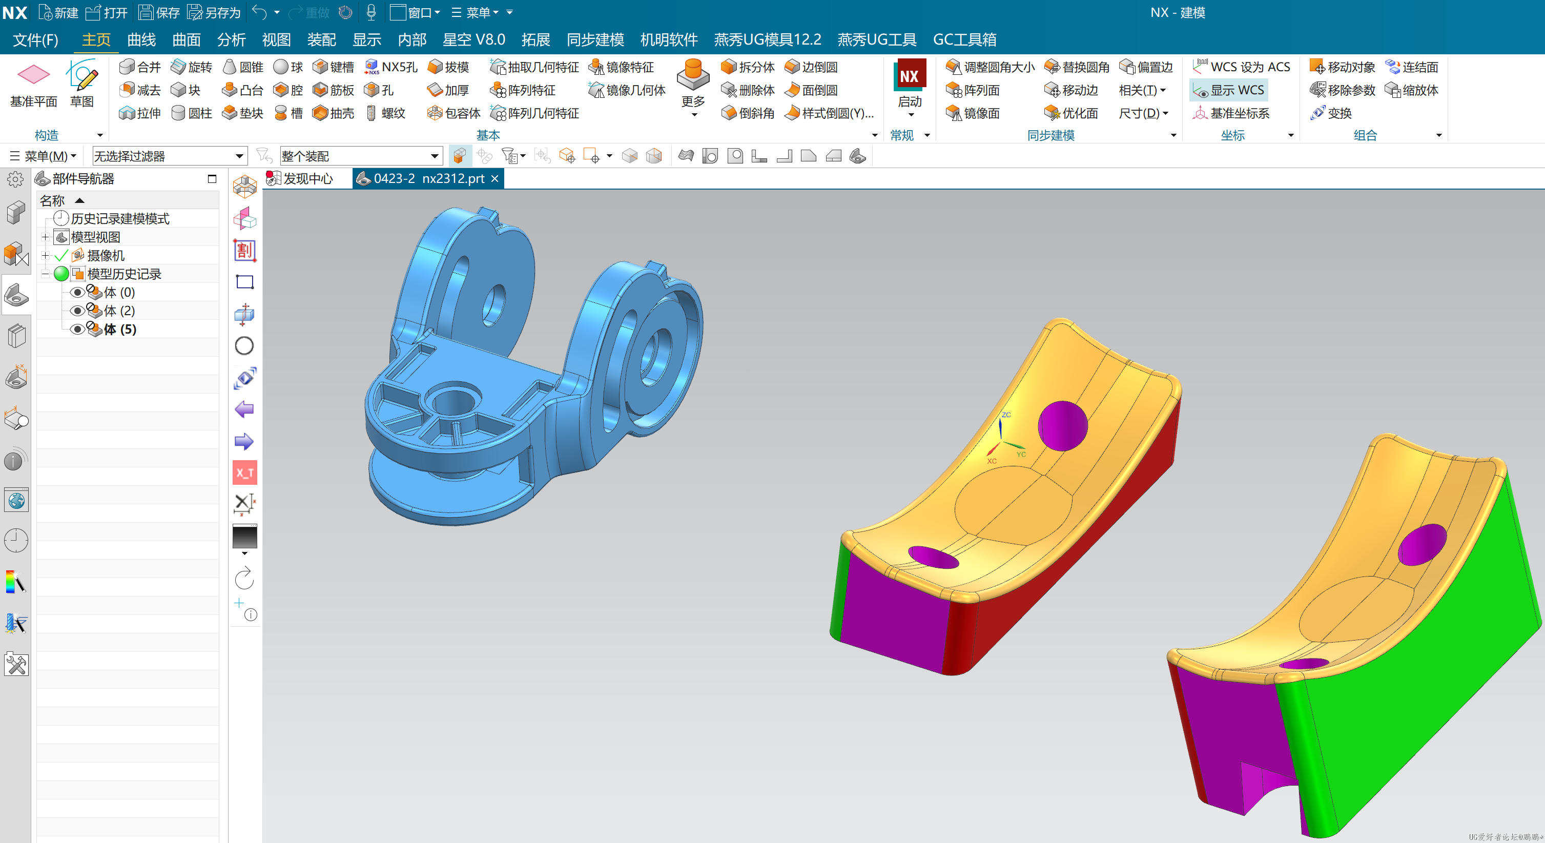This screenshot has height=843, width=1545.
Task: Apply 拔模 draft command
Action: coord(448,67)
